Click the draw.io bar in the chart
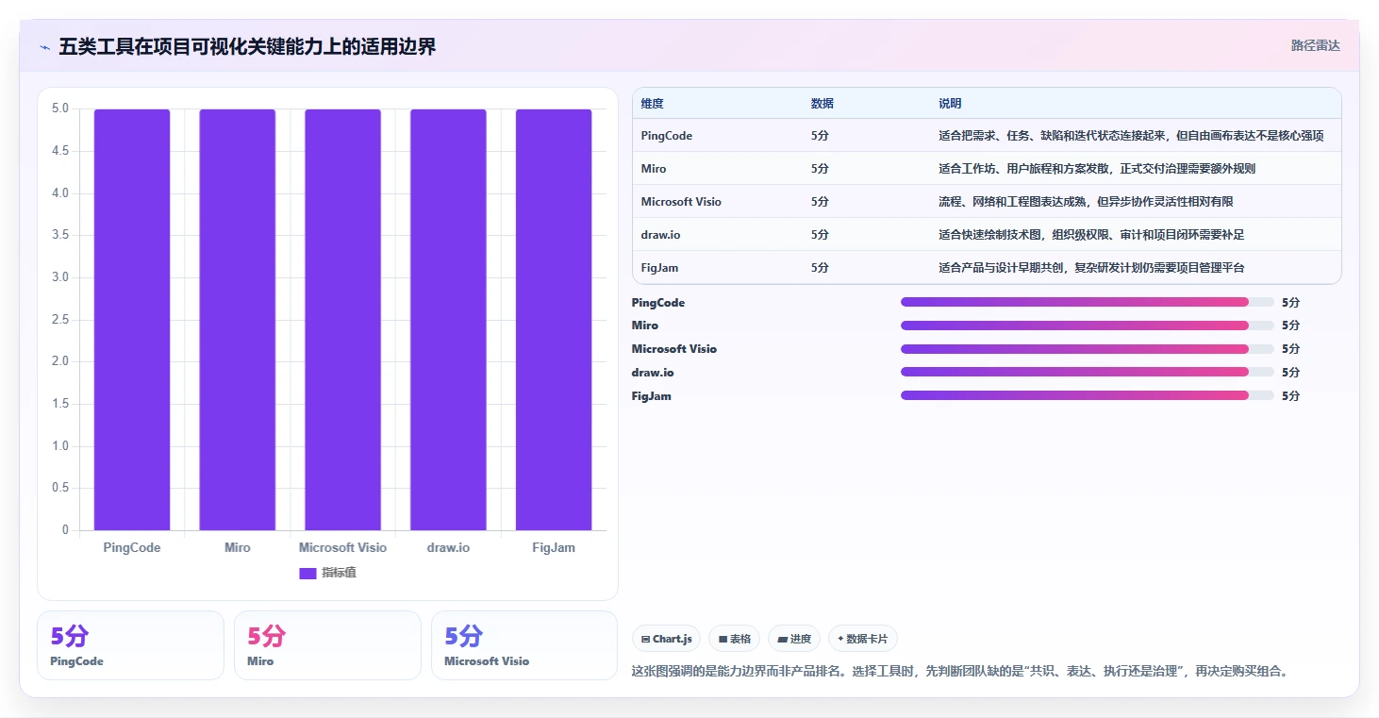This screenshot has height=718, width=1379. pos(448,320)
